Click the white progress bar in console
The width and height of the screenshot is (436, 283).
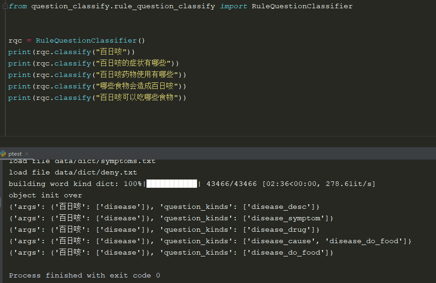[x=171, y=184]
